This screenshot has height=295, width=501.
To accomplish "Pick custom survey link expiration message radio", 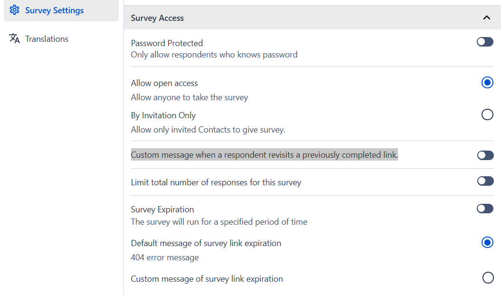I will [488, 277].
